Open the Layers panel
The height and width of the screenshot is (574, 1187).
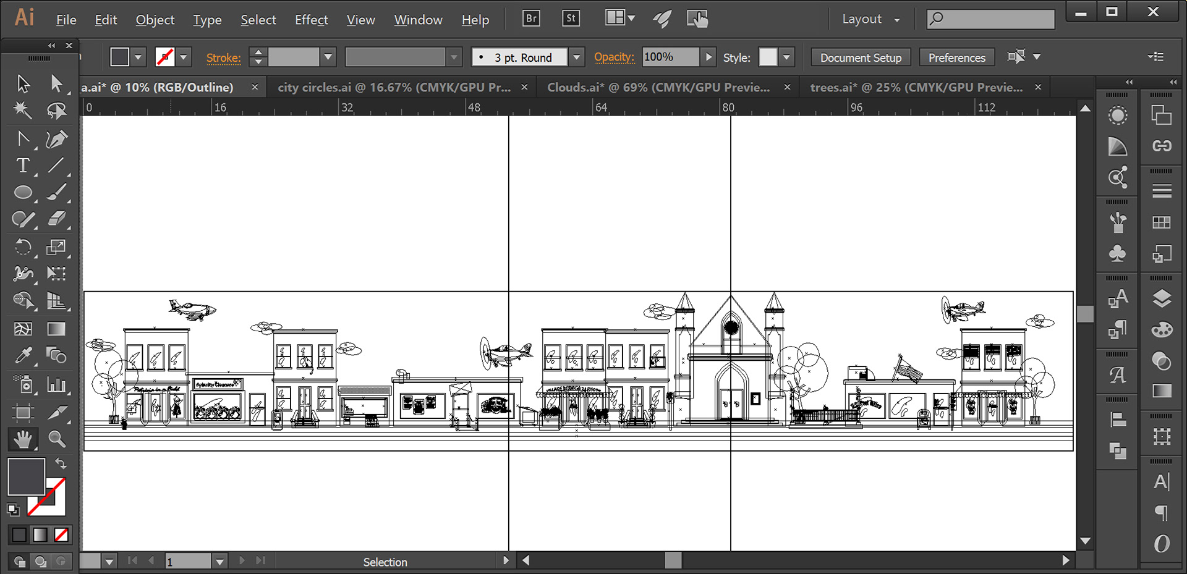1162,299
